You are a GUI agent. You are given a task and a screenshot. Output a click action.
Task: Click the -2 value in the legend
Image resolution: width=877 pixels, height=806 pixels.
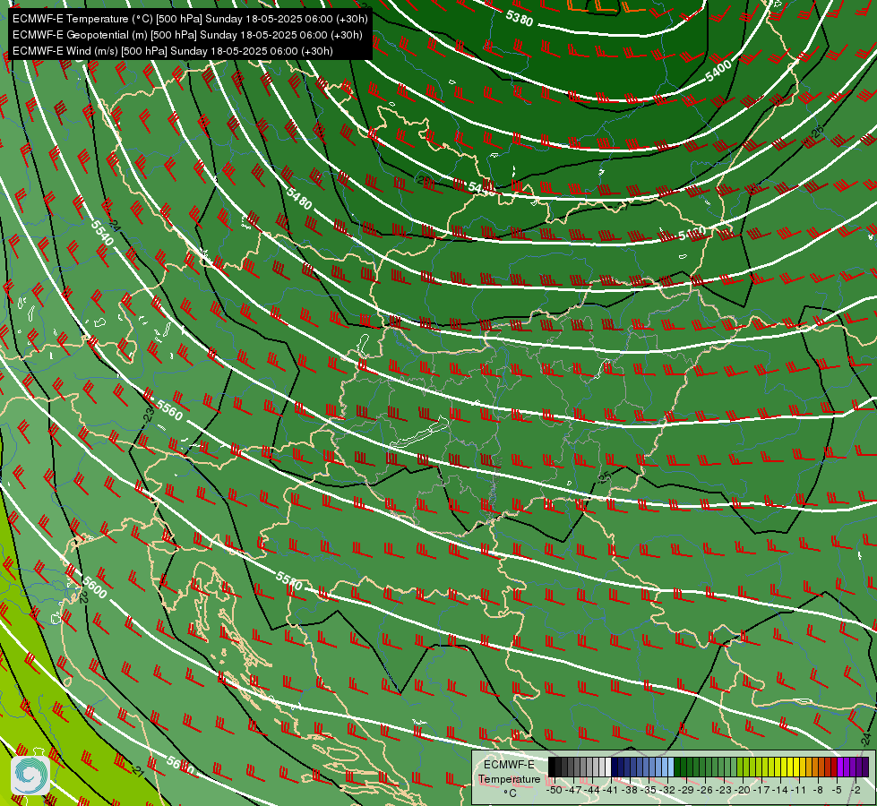click(856, 791)
